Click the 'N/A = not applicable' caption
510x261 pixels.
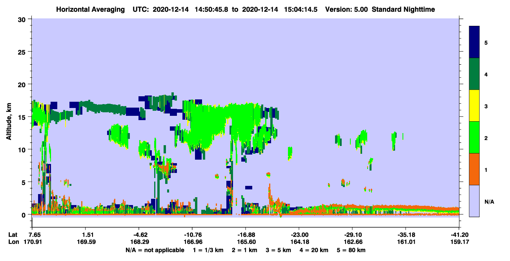pyautogui.click(x=155, y=250)
